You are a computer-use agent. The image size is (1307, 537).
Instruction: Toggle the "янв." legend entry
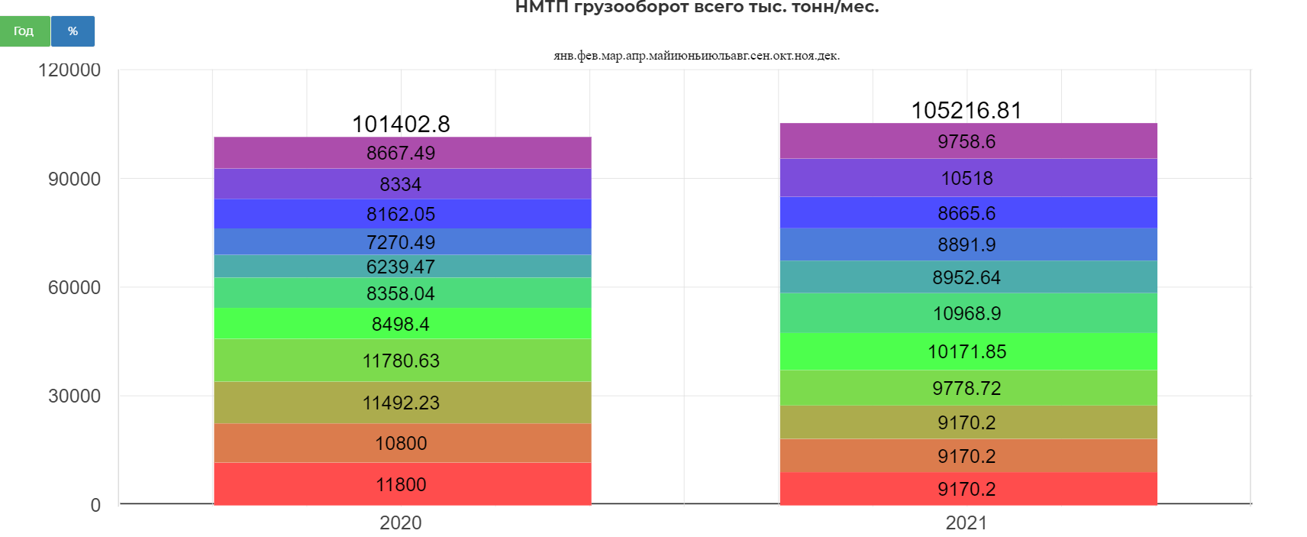[565, 56]
